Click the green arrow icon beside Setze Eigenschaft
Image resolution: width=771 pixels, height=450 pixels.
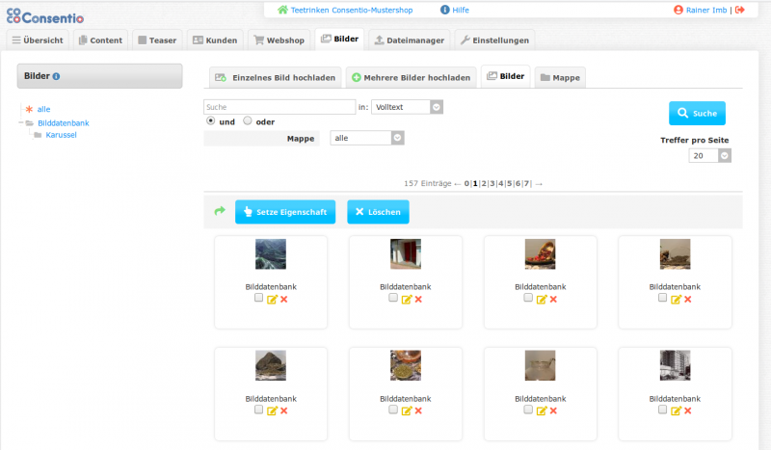[219, 211]
